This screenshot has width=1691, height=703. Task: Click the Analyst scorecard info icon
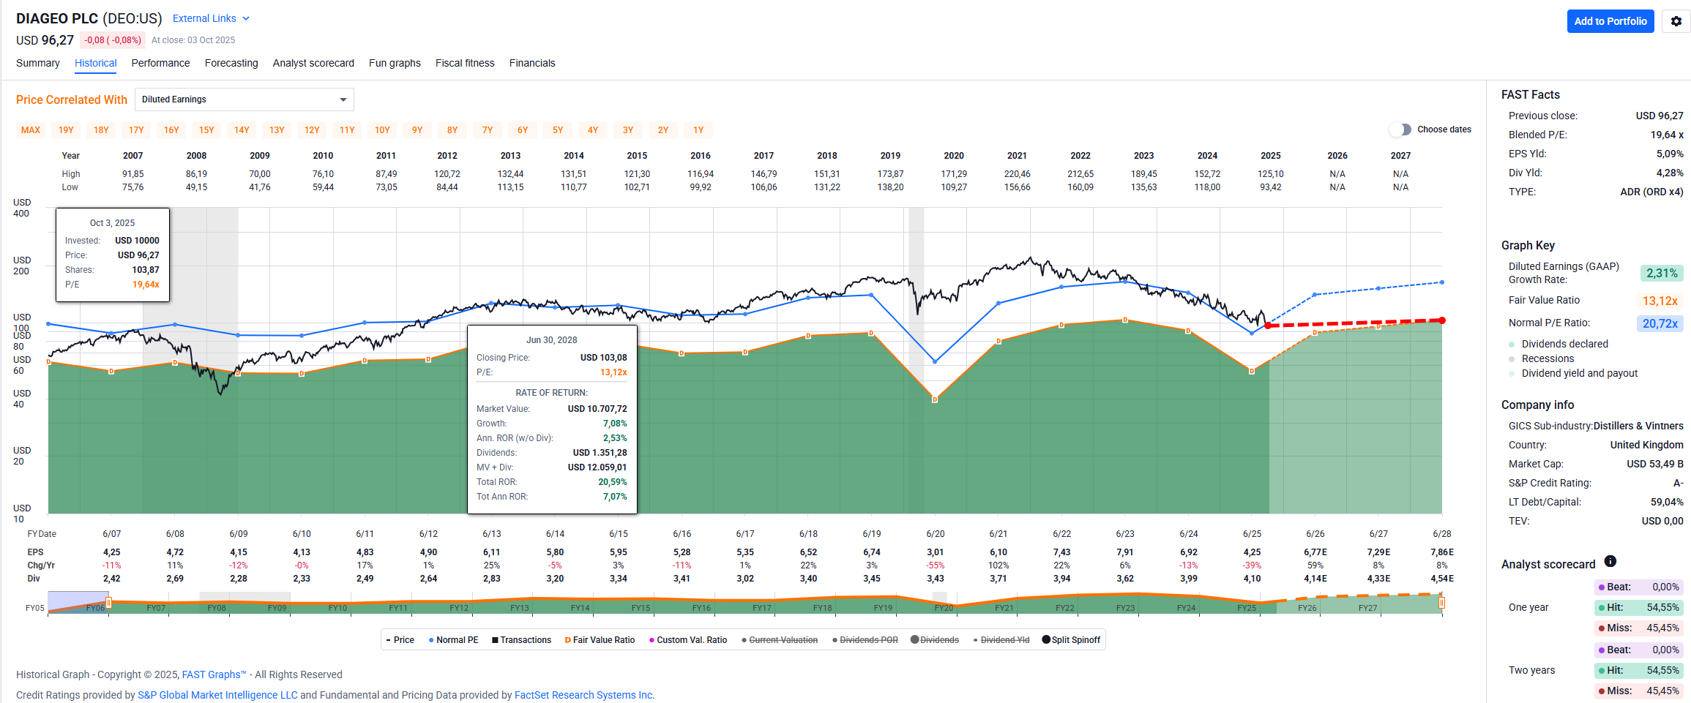1610,561
